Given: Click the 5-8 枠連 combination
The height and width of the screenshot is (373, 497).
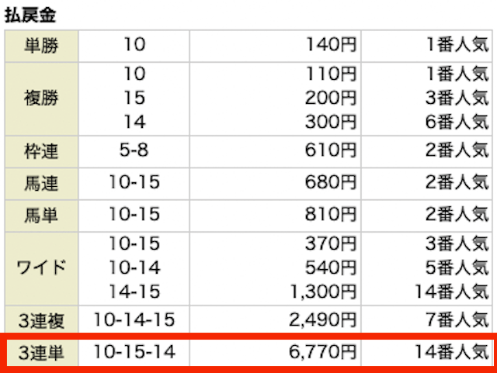Looking at the screenshot, I should click(134, 150).
